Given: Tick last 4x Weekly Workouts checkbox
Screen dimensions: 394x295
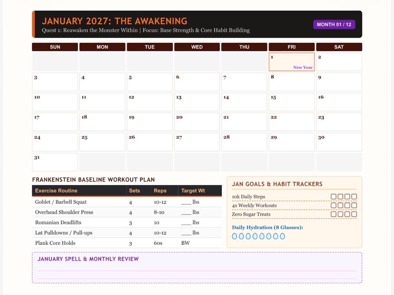Looking at the screenshot, I should tap(354, 205).
